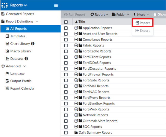Open Chart Library from sidebar

(x=20, y=44)
